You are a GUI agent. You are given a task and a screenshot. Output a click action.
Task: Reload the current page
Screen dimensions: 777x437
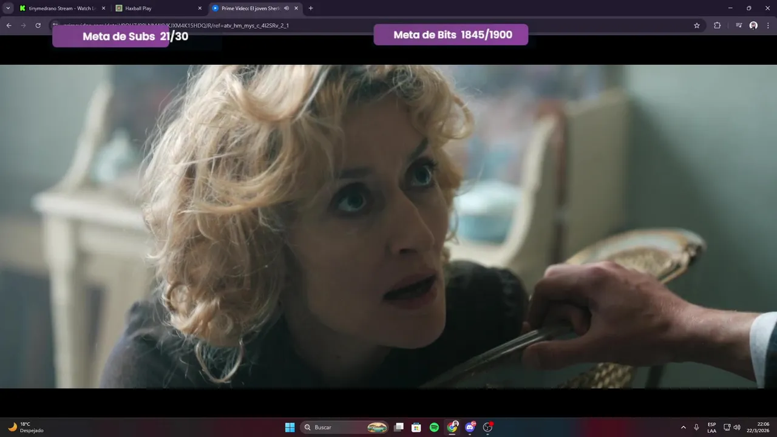click(38, 25)
